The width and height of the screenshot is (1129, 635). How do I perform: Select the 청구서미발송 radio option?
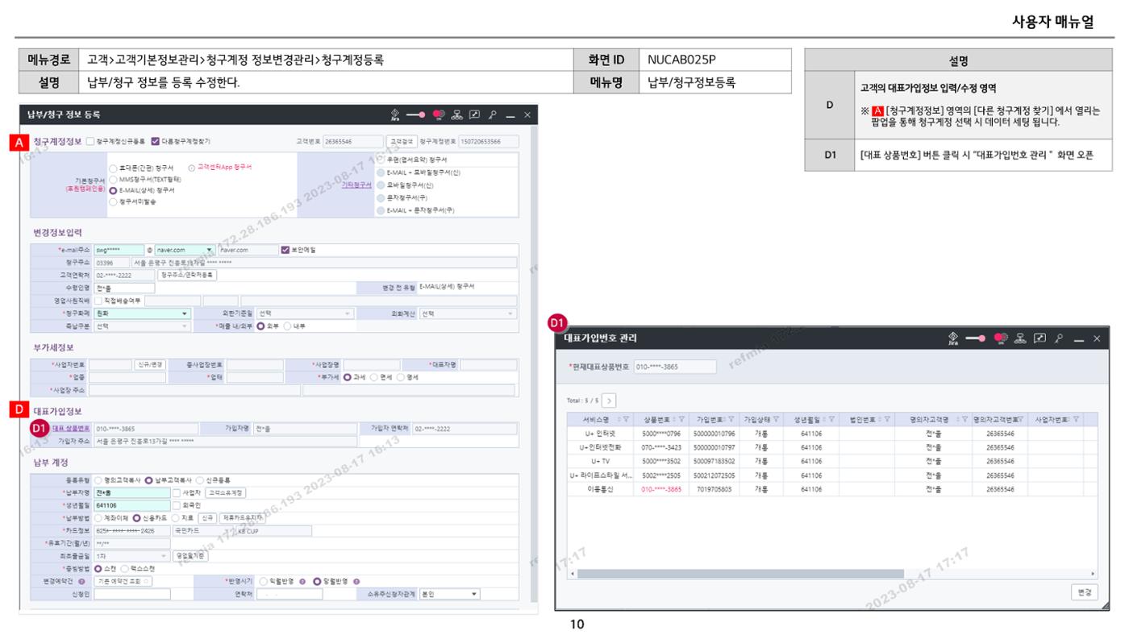[x=113, y=202]
